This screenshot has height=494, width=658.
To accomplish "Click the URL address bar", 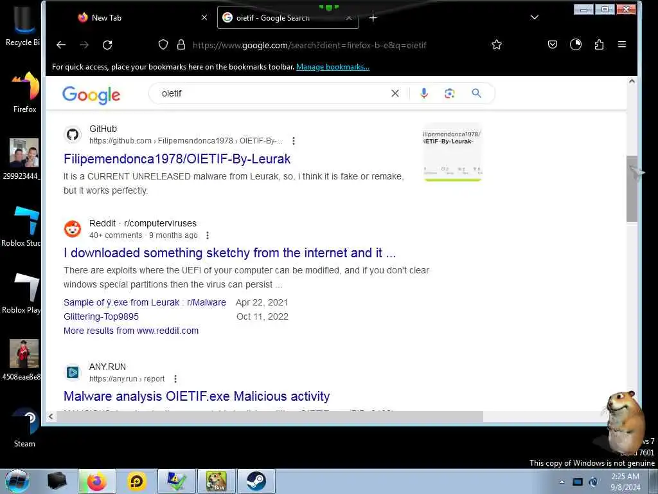I will tap(309, 45).
